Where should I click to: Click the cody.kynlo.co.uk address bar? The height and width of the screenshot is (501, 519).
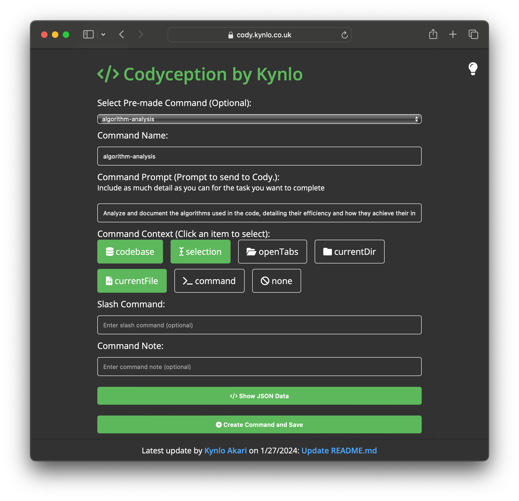(259, 35)
